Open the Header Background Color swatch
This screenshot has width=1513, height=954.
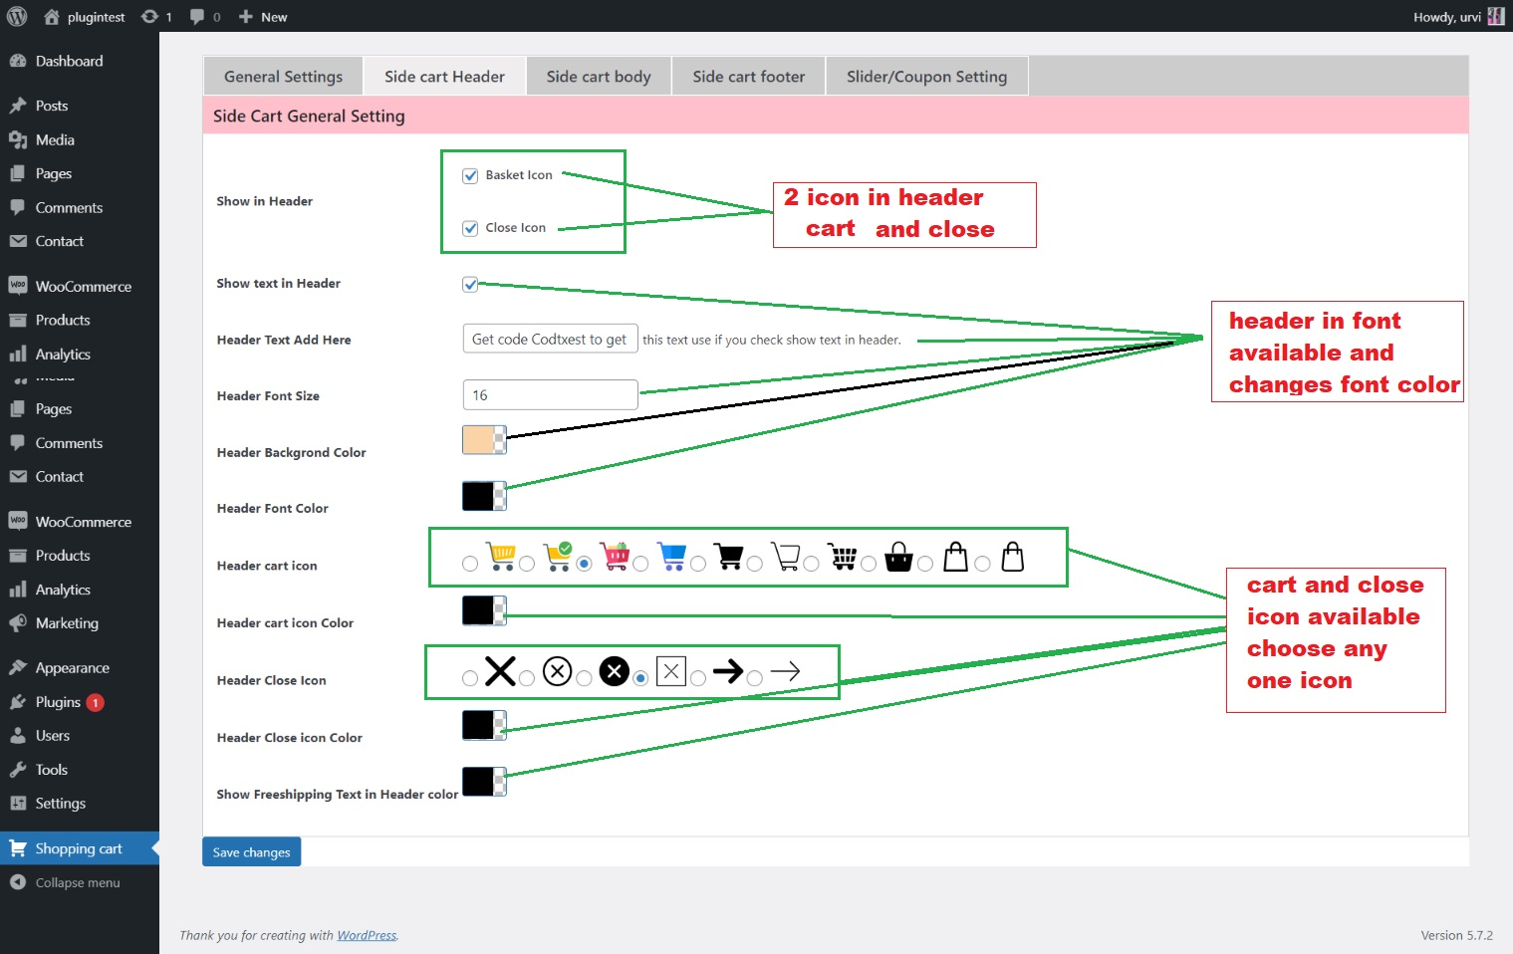coord(484,439)
